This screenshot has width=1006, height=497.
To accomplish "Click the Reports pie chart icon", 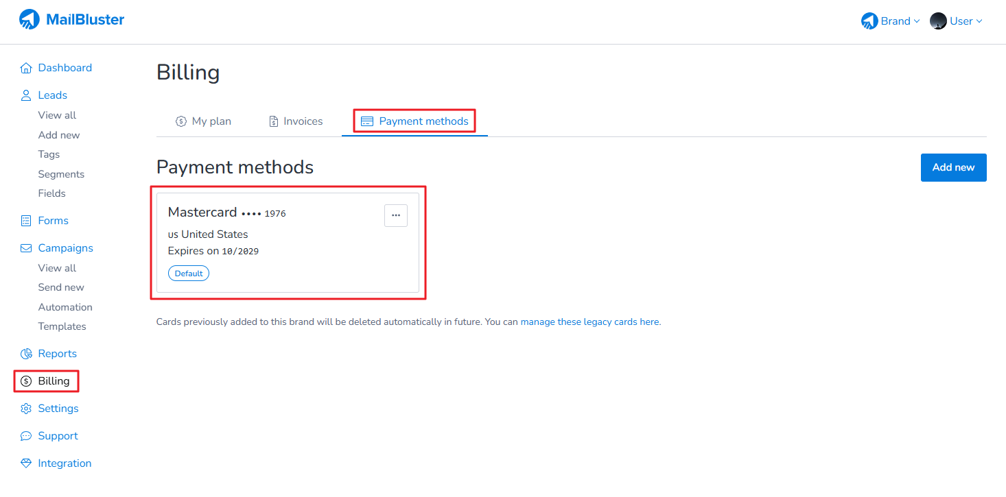I will [26, 354].
